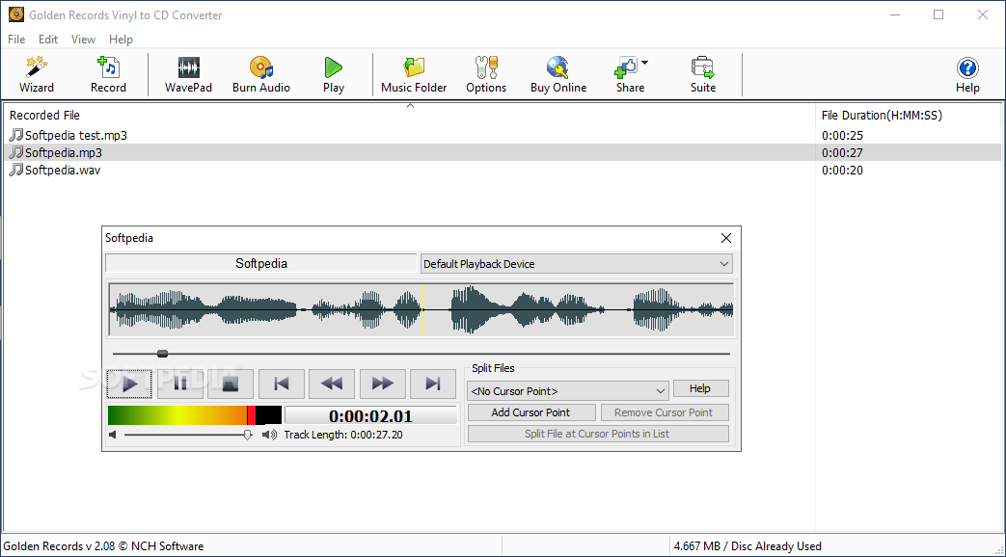Click the status bar disc usage text
This screenshot has height=557, width=1006.
pos(748,546)
